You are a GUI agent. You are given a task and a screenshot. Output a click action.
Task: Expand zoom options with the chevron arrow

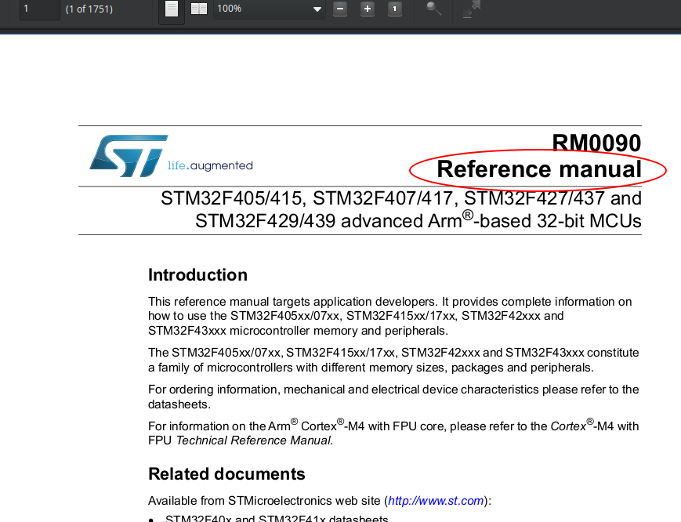317,9
